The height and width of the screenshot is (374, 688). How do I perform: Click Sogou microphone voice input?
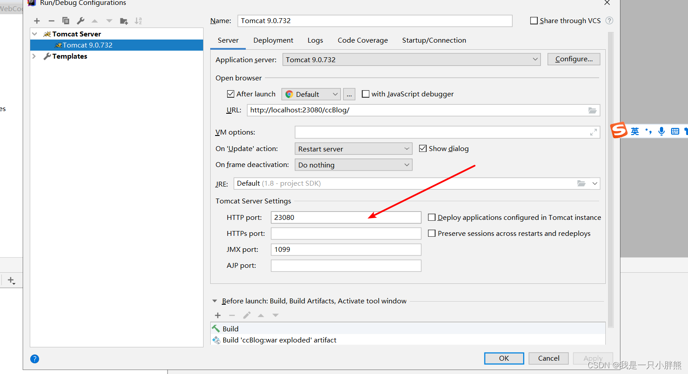(662, 131)
